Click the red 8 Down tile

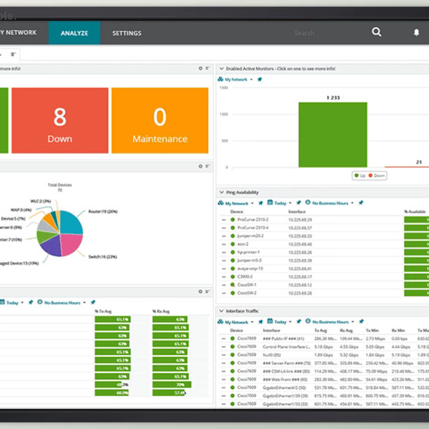(x=60, y=120)
